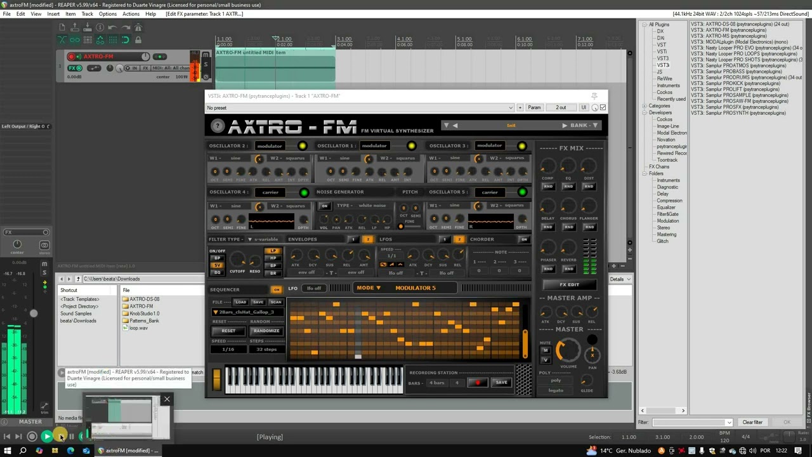
Task: Open the MODE dropdown in sequencer
Action: coord(369,288)
